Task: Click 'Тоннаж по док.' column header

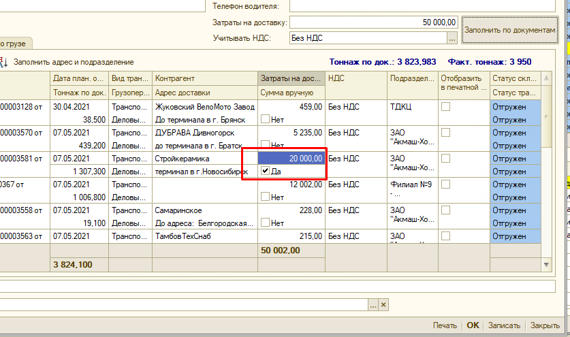Action: [x=79, y=93]
